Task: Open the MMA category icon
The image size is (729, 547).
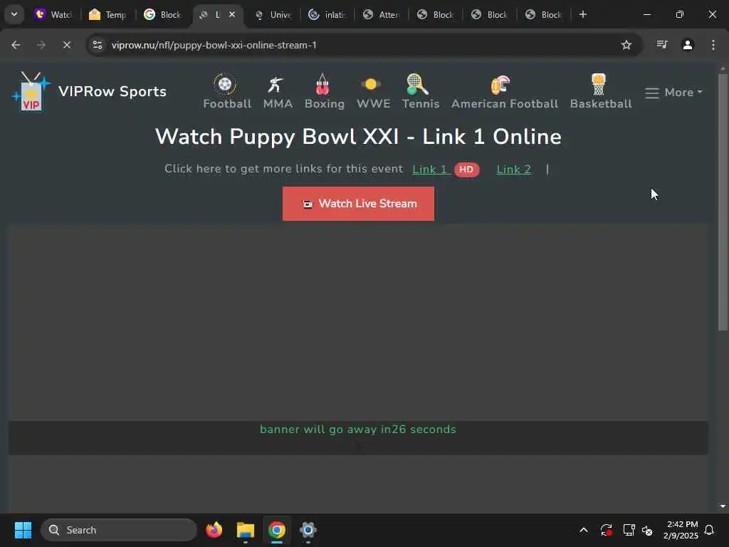Action: click(x=276, y=84)
